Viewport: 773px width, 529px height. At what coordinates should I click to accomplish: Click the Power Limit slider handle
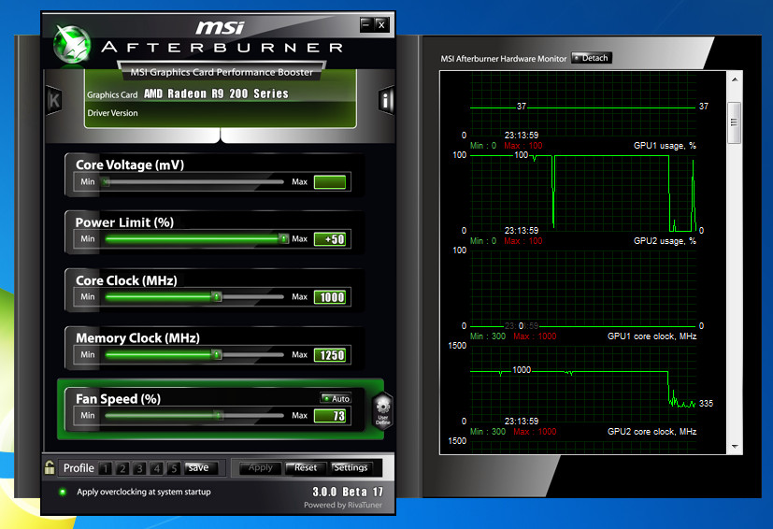283,239
